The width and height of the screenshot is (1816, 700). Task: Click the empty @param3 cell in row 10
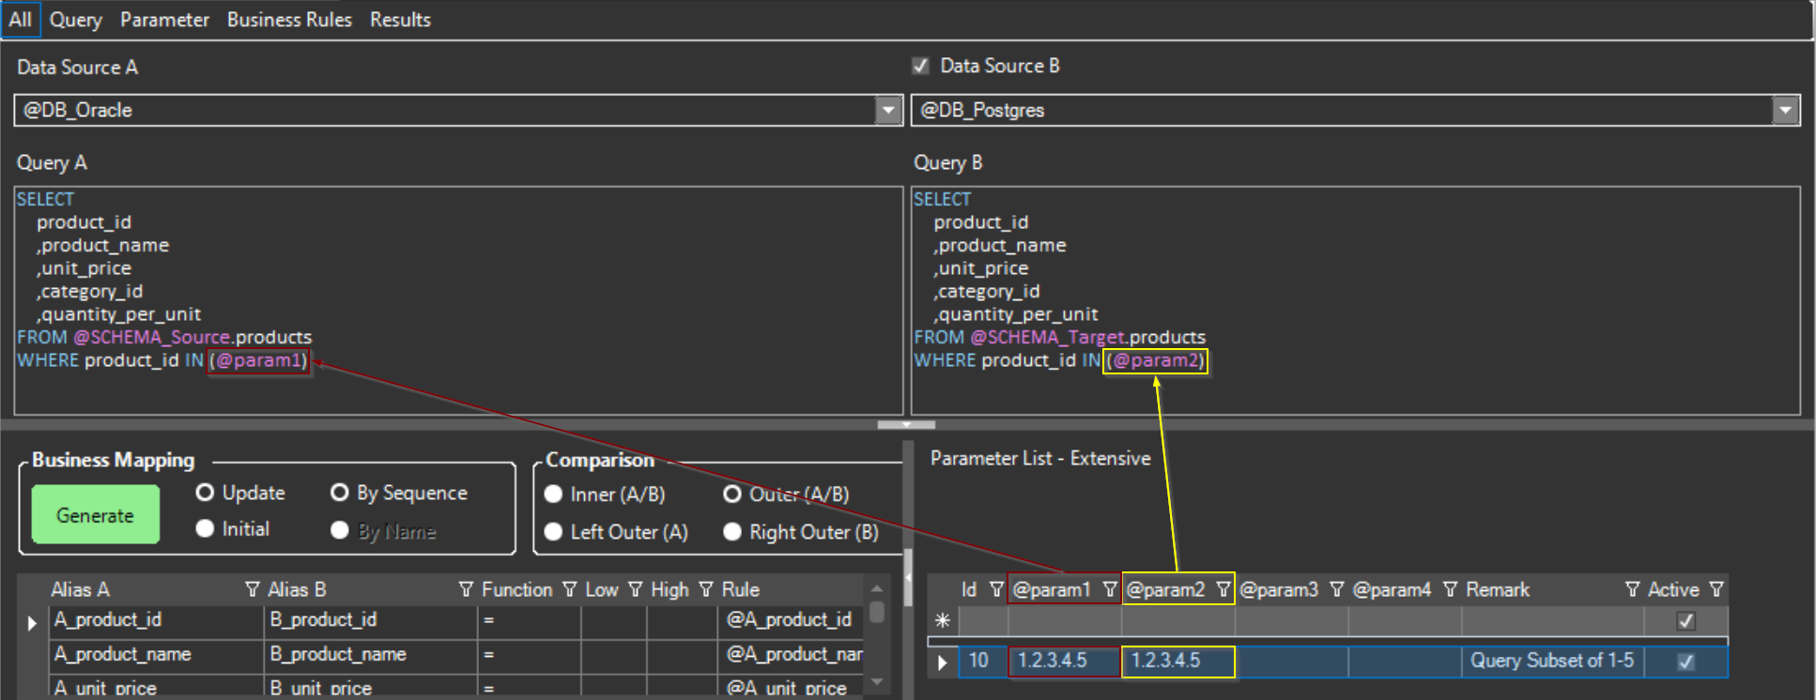tap(1291, 661)
